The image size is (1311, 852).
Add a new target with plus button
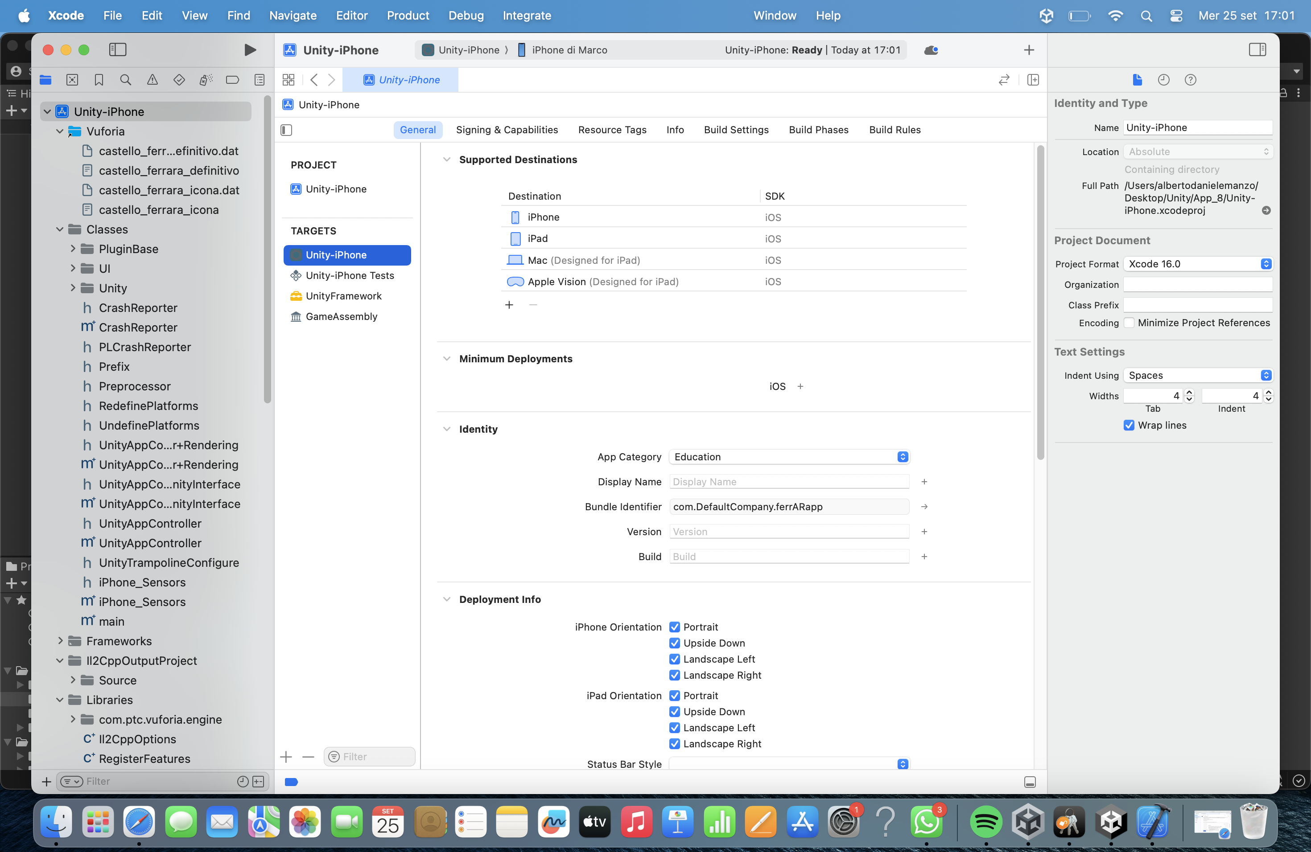click(286, 758)
